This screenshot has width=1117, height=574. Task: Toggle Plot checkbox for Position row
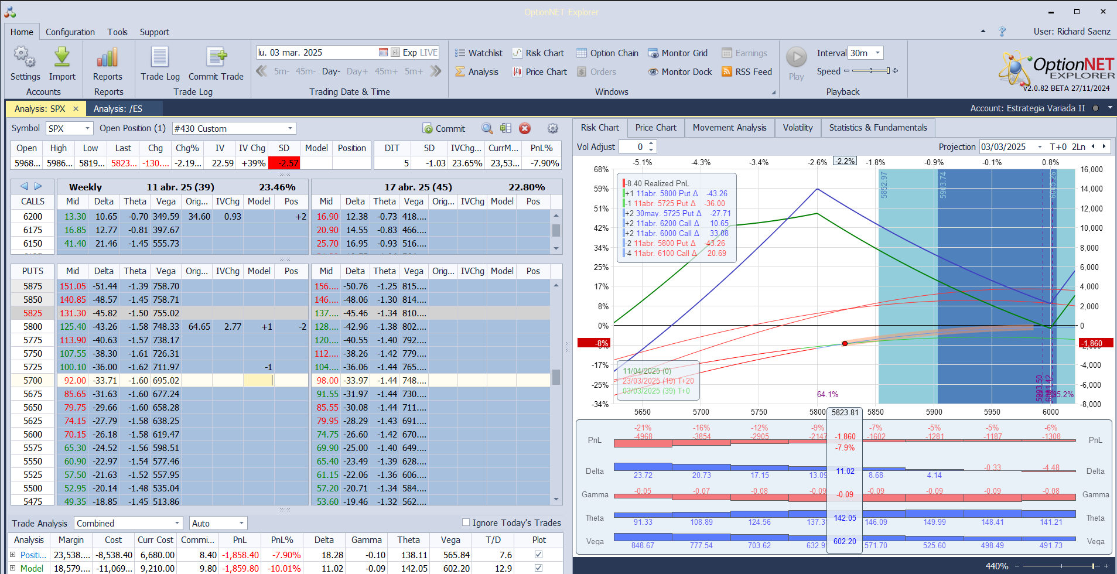[538, 554]
